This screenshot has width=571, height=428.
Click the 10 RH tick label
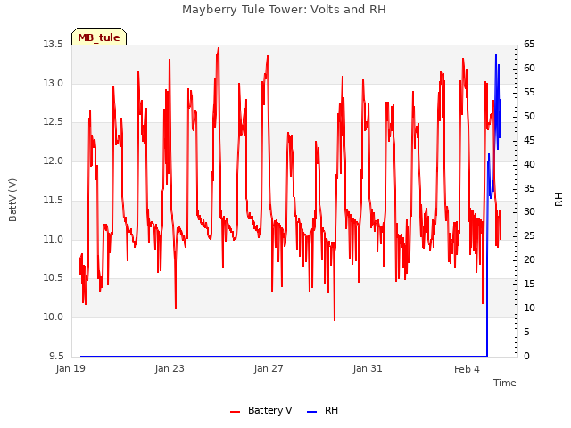click(x=529, y=308)
